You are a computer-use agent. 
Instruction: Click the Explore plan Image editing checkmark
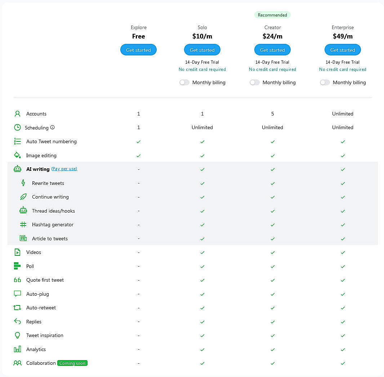point(139,156)
